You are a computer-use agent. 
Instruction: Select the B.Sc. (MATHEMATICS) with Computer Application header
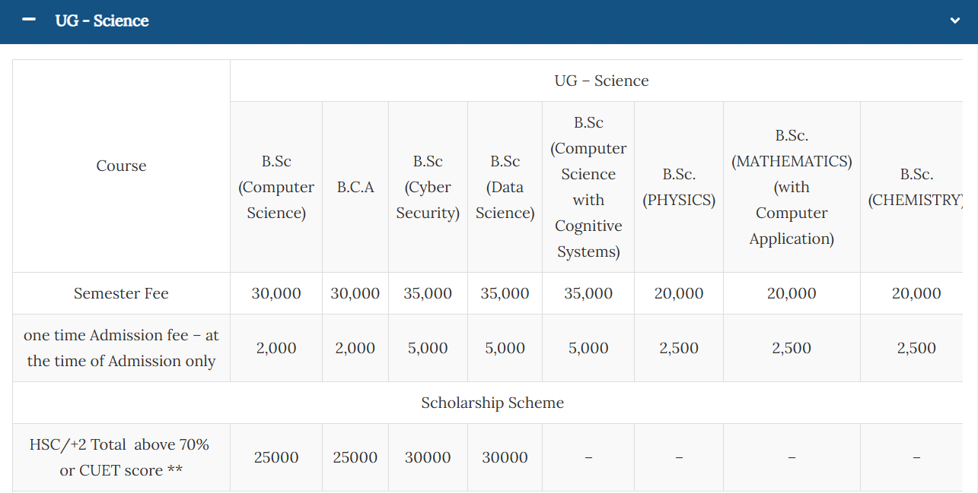coord(792,187)
